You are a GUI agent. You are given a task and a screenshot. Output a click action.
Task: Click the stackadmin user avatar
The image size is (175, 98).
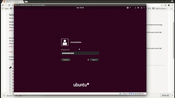pyautogui.click(x=65, y=42)
